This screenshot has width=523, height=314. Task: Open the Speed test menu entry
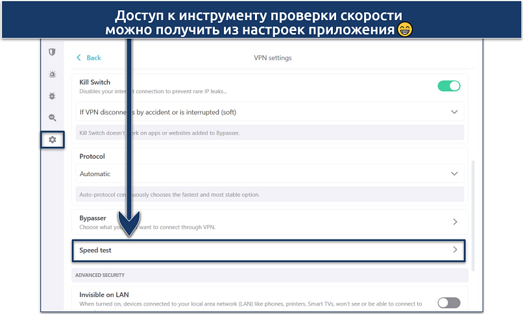pos(260,250)
